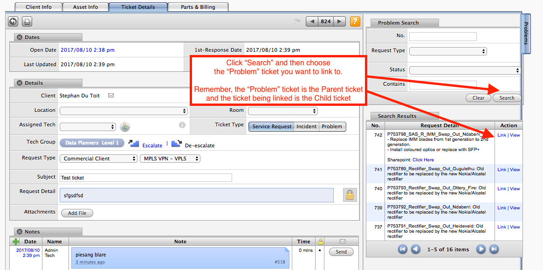Open the Assigned Tech dropdown
The width and height of the screenshot is (543, 270).
click(88, 127)
